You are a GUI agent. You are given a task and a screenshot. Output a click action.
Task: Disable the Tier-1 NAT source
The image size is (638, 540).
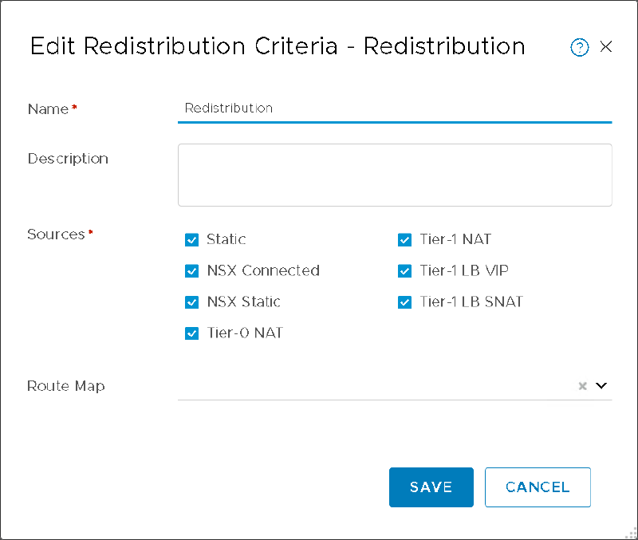coord(404,239)
